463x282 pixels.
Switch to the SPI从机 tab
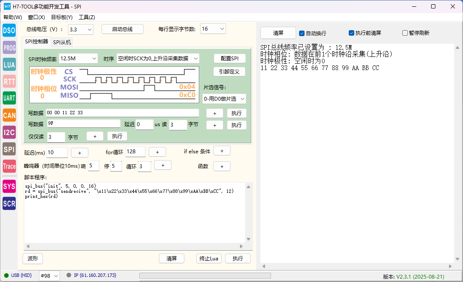pos(62,42)
